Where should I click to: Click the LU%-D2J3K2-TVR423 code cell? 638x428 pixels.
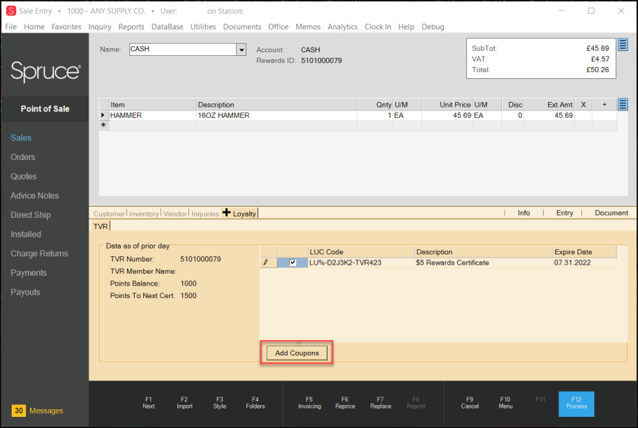[x=362, y=263]
